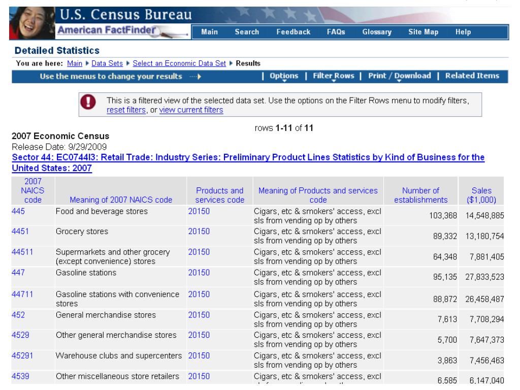The image size is (520, 390).
Task: Click product code 20150 in Gasoline stations row
Action: [x=199, y=273]
